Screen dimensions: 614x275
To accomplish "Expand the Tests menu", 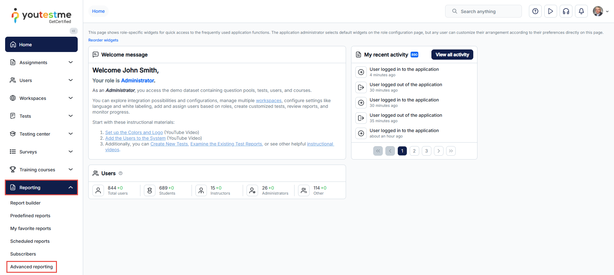I will (x=41, y=116).
